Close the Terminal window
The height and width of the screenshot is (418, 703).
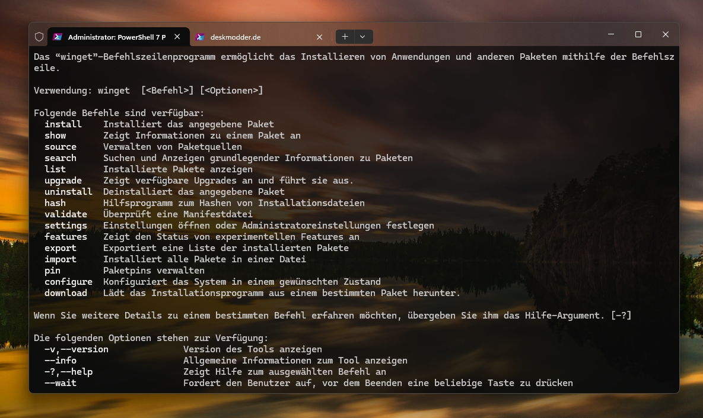pyautogui.click(x=666, y=34)
